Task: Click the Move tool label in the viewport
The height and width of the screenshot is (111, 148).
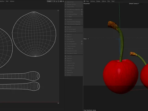Action: pyautogui.click(x=85, y=39)
